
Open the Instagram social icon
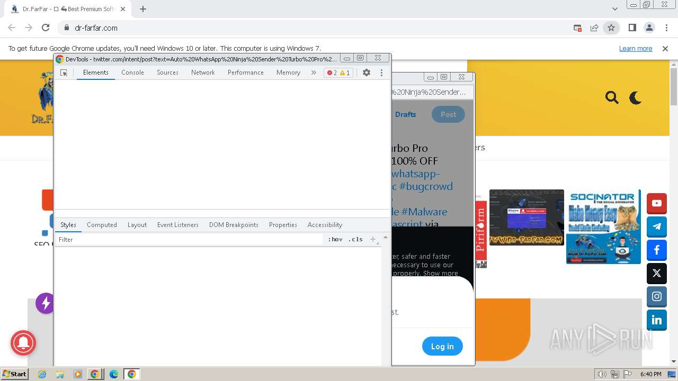coord(657,297)
